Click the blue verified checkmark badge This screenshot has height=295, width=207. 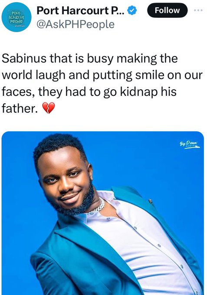[132, 10]
